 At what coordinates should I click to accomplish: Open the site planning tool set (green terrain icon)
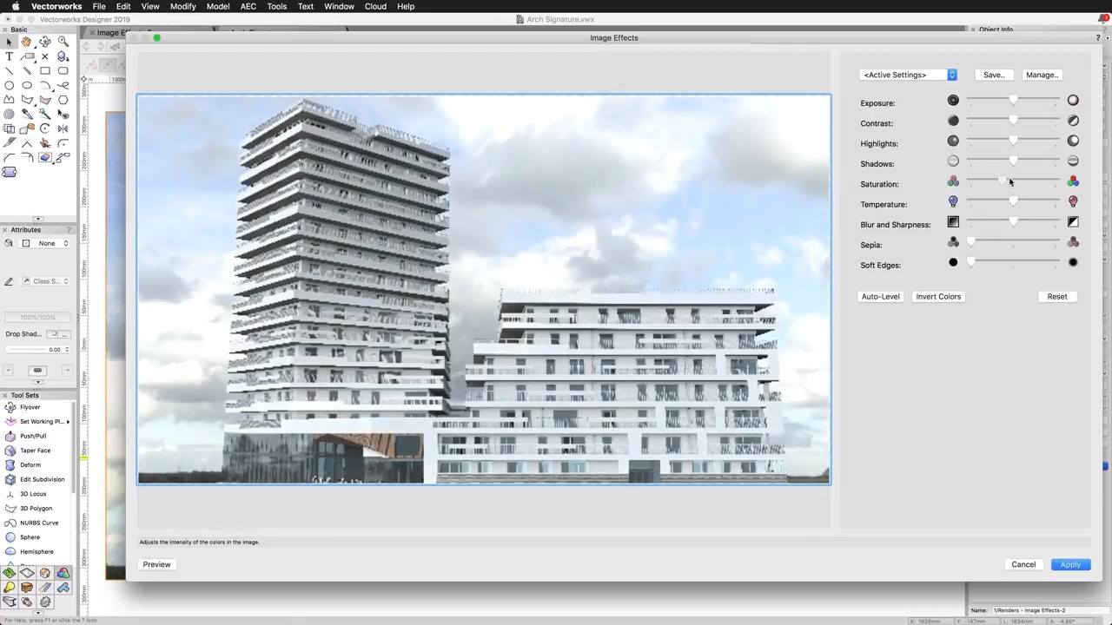point(9,573)
